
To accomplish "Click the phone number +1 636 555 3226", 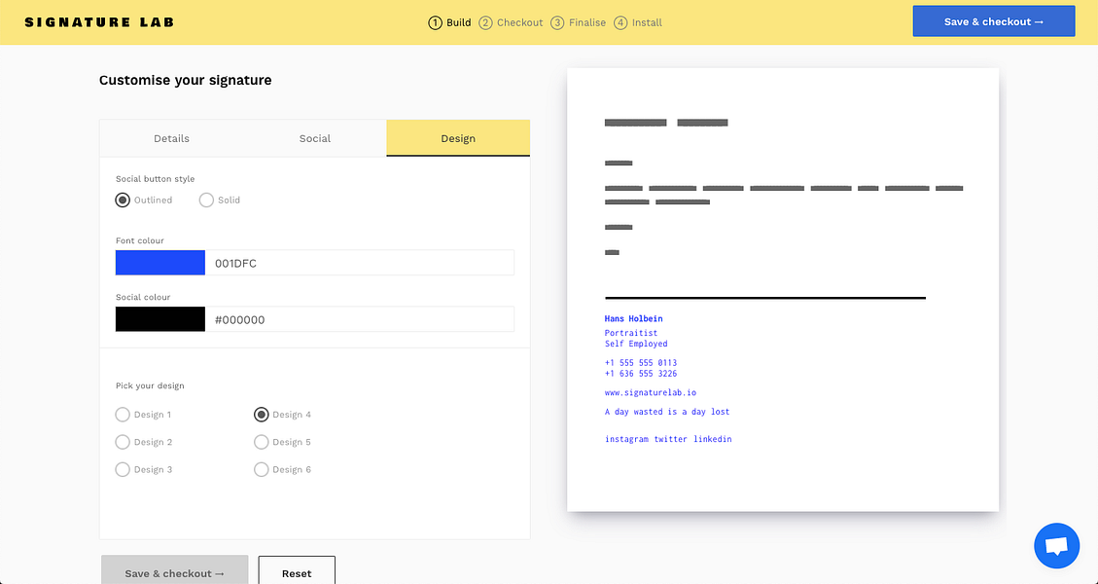I will 641,374.
